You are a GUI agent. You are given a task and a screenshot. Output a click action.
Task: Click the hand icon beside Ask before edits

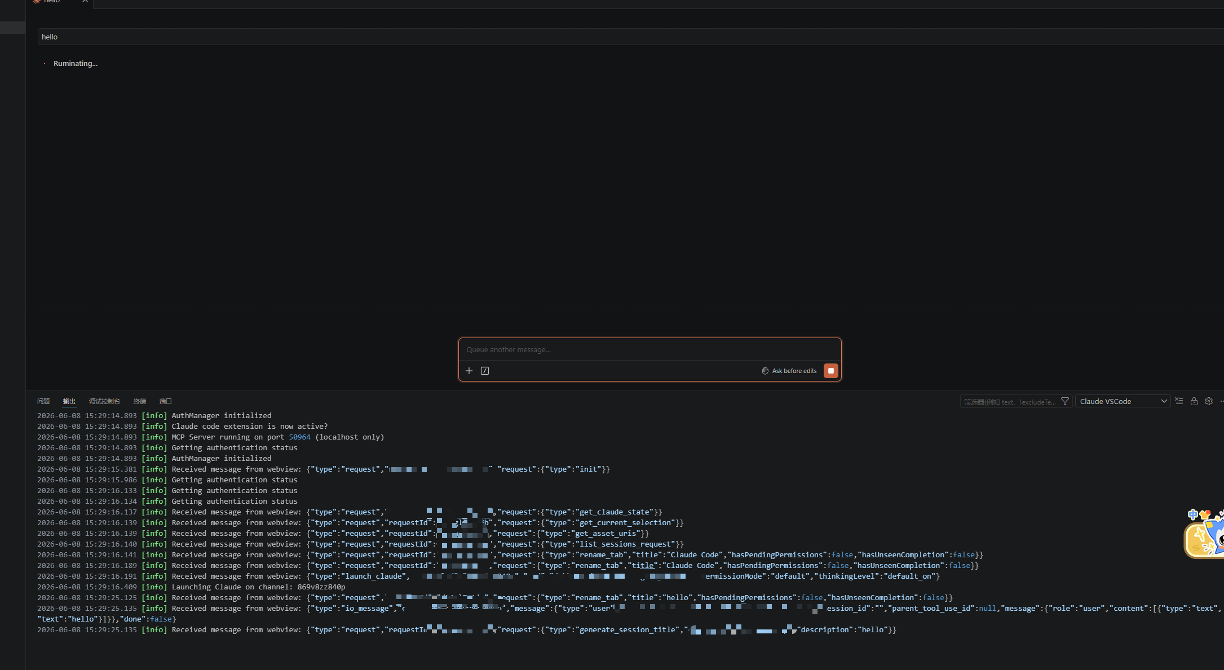(765, 371)
